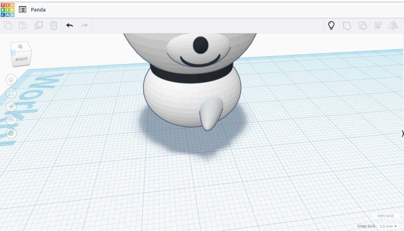
Task: Redo the last undone action
Action: 85,25
